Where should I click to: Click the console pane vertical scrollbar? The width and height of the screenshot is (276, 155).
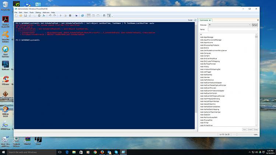click(196, 69)
